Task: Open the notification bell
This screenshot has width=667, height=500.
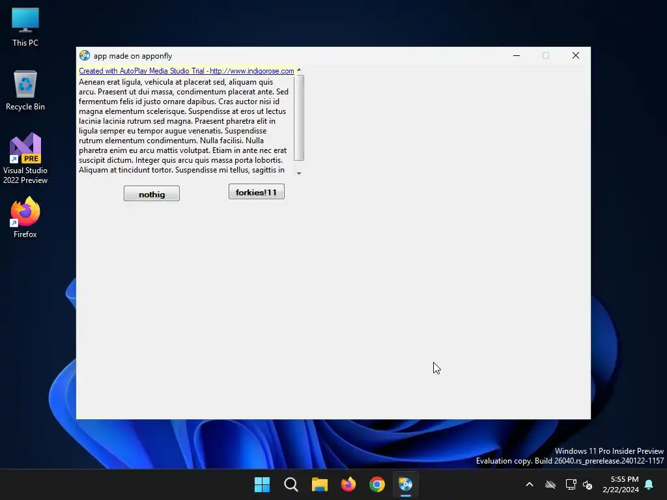Action: click(x=649, y=484)
